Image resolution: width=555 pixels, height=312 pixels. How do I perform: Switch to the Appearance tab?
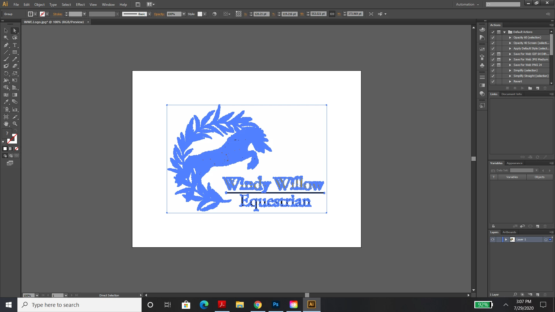click(x=514, y=163)
